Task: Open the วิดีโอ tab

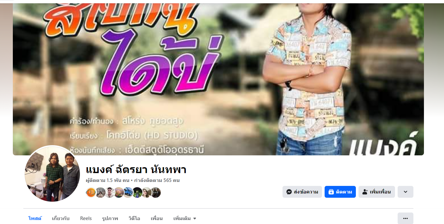Action: coord(135,218)
